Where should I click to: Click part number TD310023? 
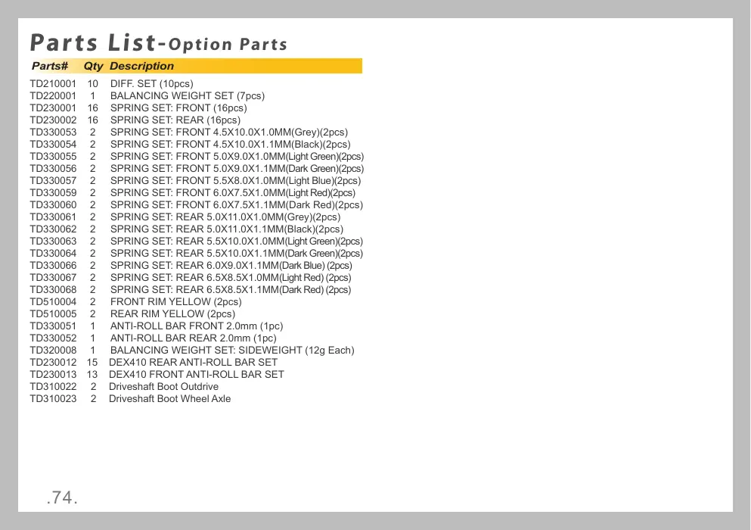(53, 398)
